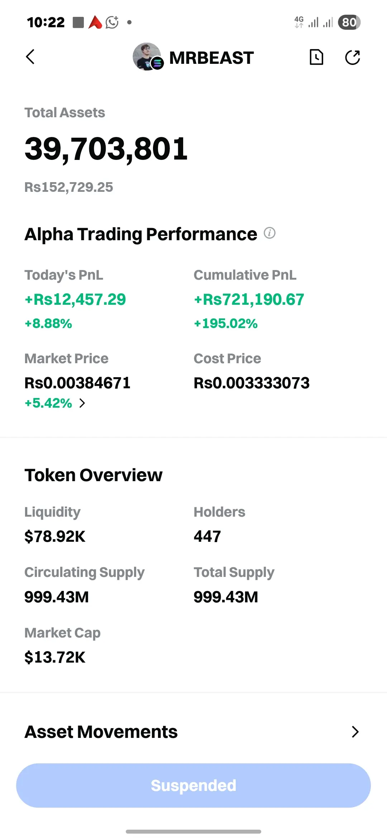Tap the home gesture bar
Viewport: 387px width, 839px height.
point(193,831)
